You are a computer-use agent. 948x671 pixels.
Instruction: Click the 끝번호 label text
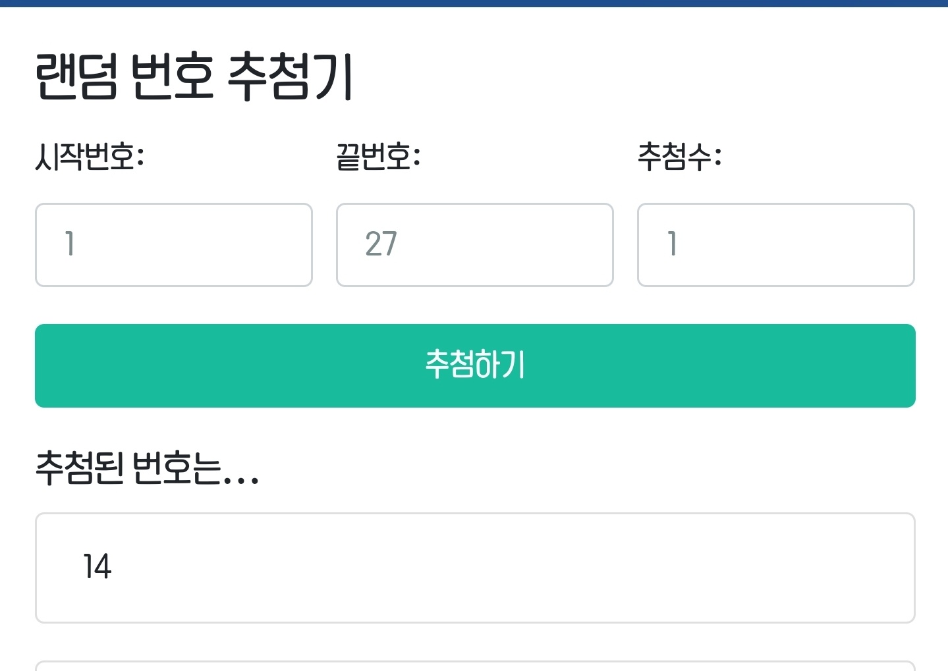point(378,157)
